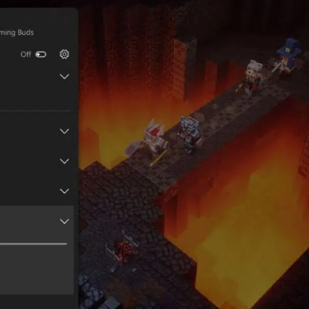Viewport: 309px width, 309px height.
Task: Expand the chevron directly beneath the gear icon
Action: [x=64, y=76]
